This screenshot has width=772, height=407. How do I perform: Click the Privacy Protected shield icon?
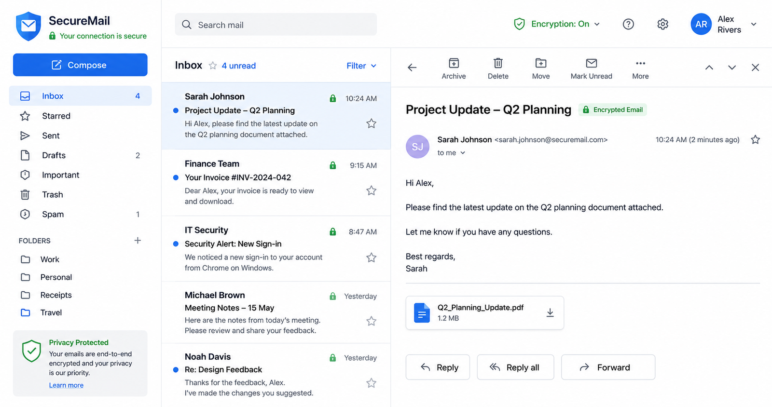pyautogui.click(x=31, y=351)
